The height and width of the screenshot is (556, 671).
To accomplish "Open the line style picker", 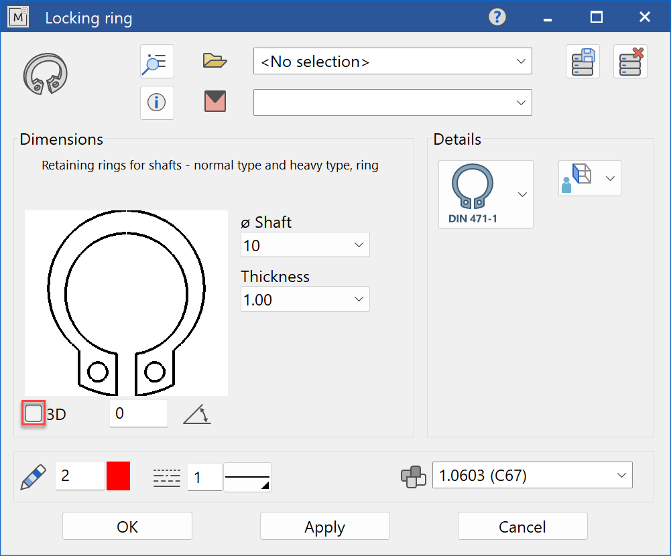I will (247, 478).
